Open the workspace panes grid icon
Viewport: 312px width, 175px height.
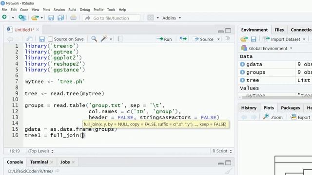pos(151,18)
